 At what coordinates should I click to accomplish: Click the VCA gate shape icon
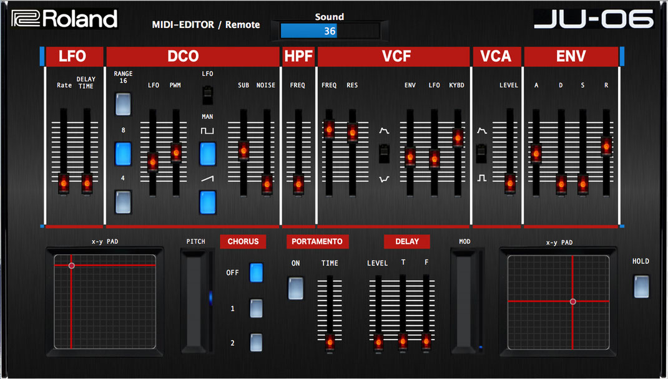(482, 178)
